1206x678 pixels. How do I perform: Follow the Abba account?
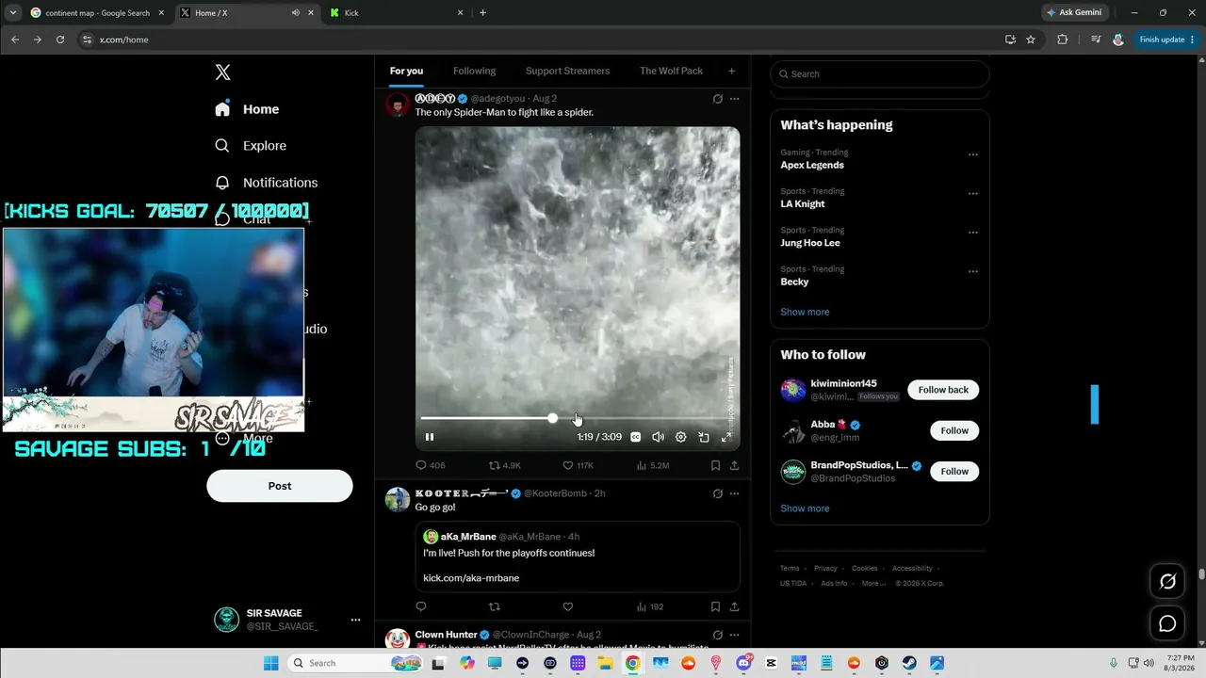click(x=954, y=430)
